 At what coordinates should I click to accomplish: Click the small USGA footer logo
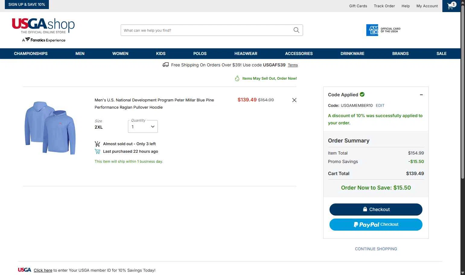click(x=24, y=270)
